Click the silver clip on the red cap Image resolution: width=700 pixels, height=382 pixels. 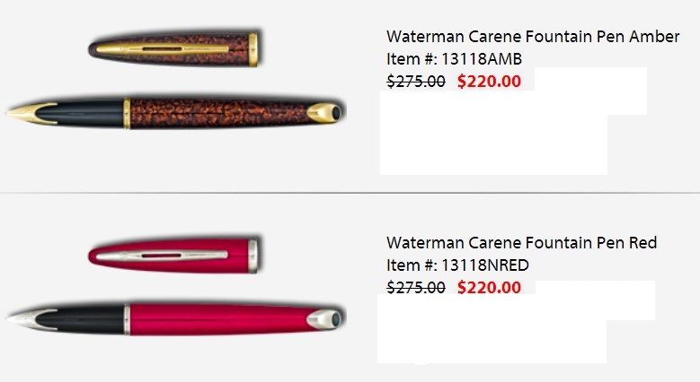click(x=163, y=256)
